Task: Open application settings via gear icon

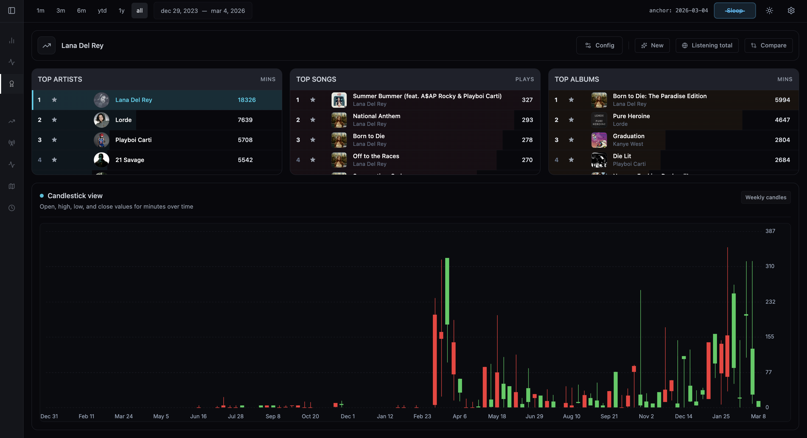Action: [x=791, y=10]
